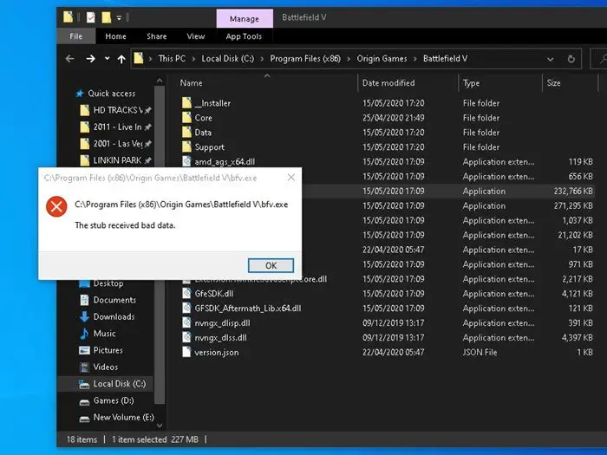Refresh the Battlefield V folder view
The image size is (607, 455).
click(x=571, y=59)
